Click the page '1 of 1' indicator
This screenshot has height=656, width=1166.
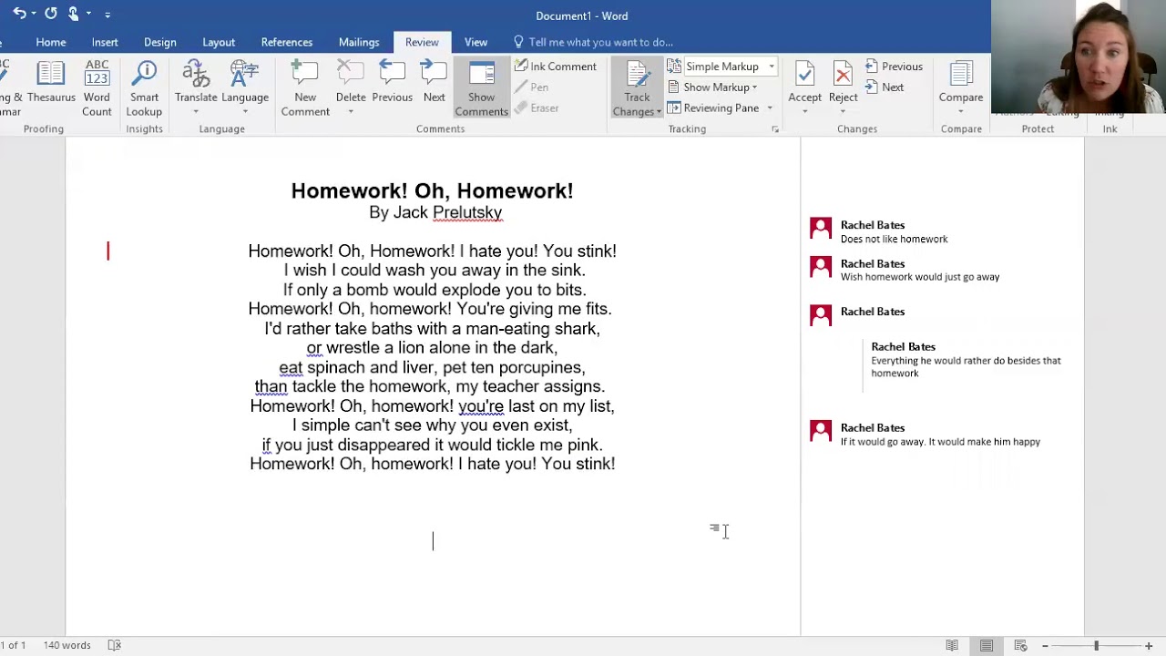pyautogui.click(x=14, y=645)
